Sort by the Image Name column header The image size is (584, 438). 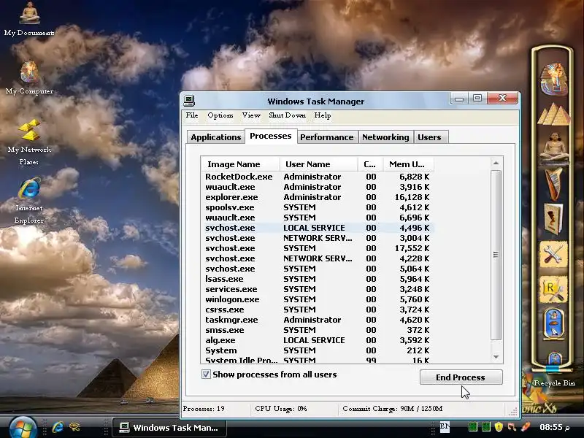point(240,164)
